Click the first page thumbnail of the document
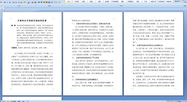The width and height of the screenshot is (187, 102). (32, 54)
